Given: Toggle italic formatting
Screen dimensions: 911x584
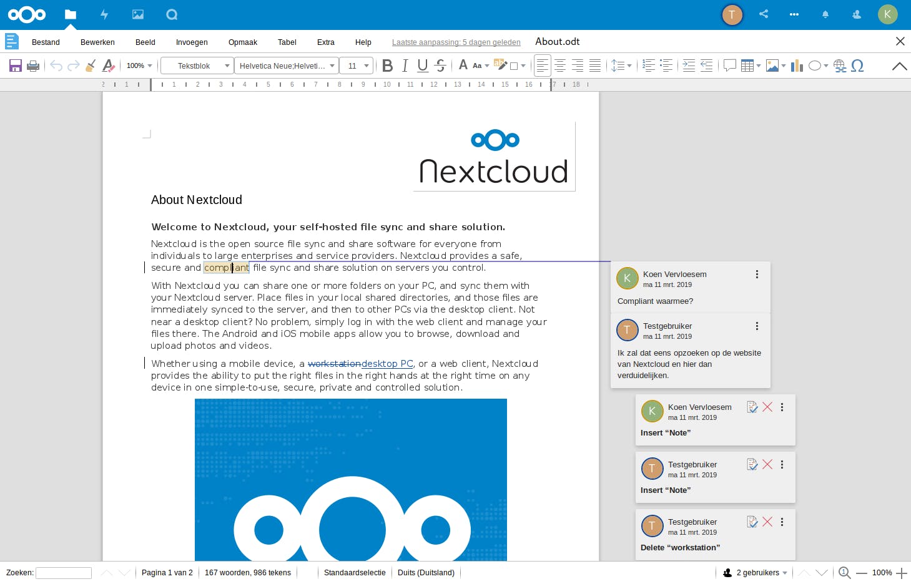Looking at the screenshot, I should point(405,66).
